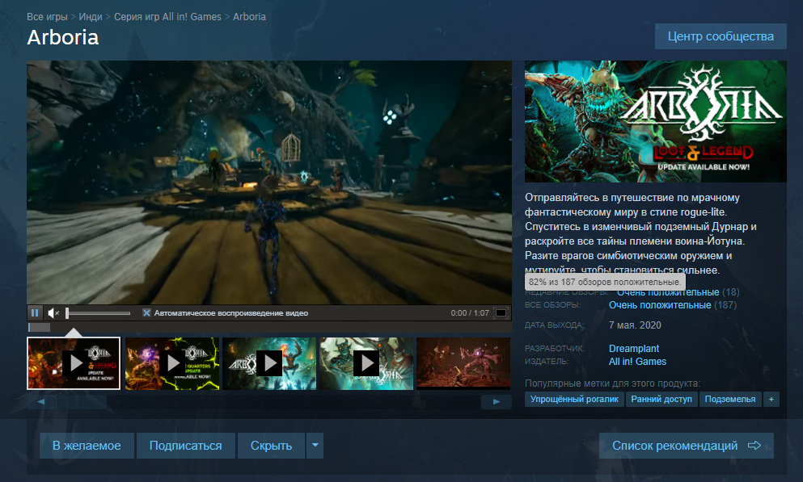Select the first Loot & Legend trailer thumbnail
803x482 pixels.
tap(74, 363)
